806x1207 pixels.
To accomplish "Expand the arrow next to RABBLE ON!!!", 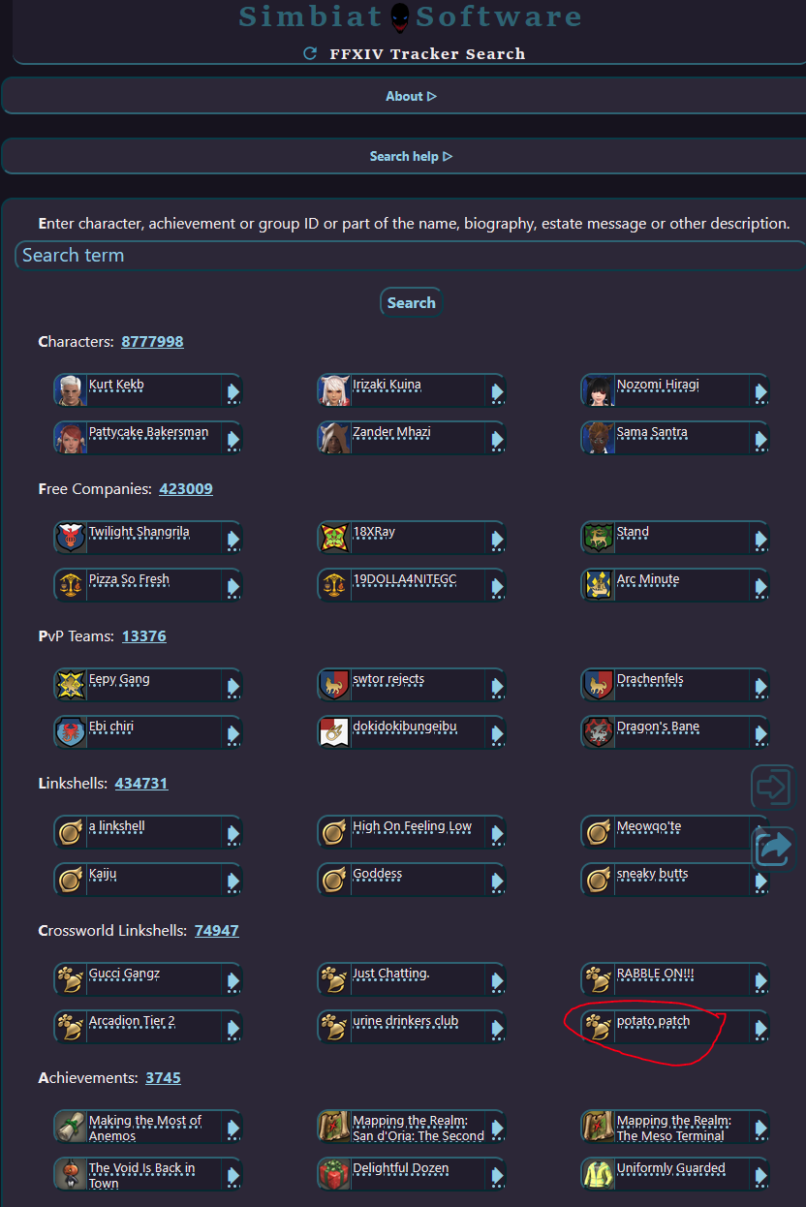I will [x=760, y=980].
